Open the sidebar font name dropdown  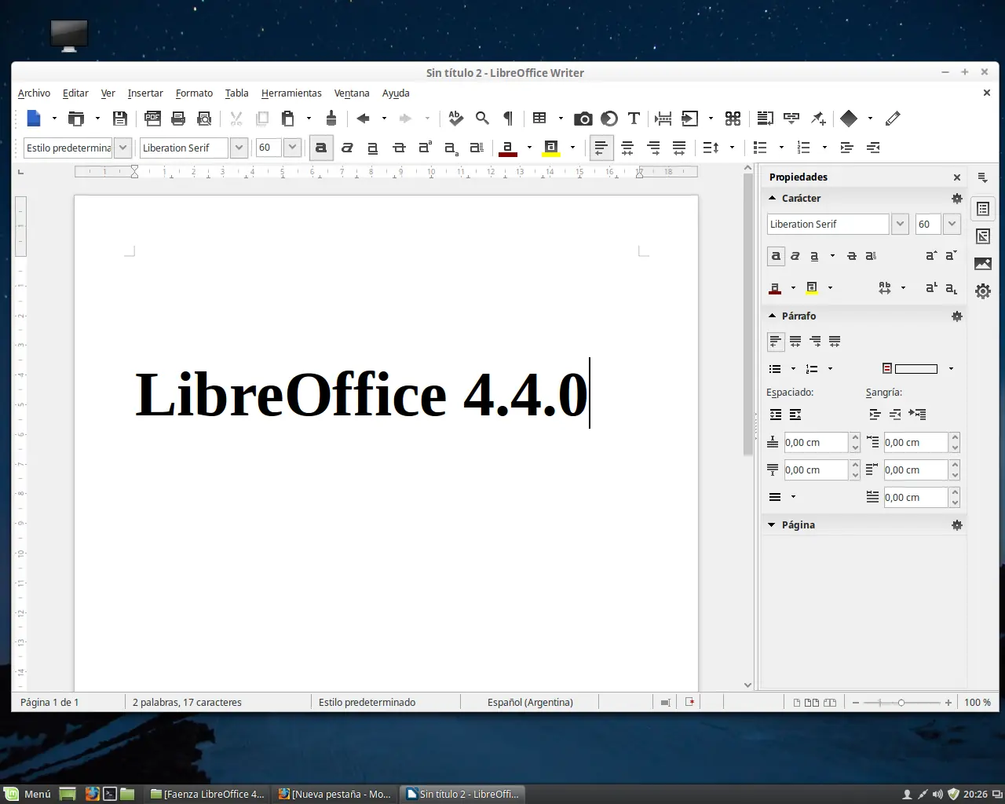tap(900, 224)
